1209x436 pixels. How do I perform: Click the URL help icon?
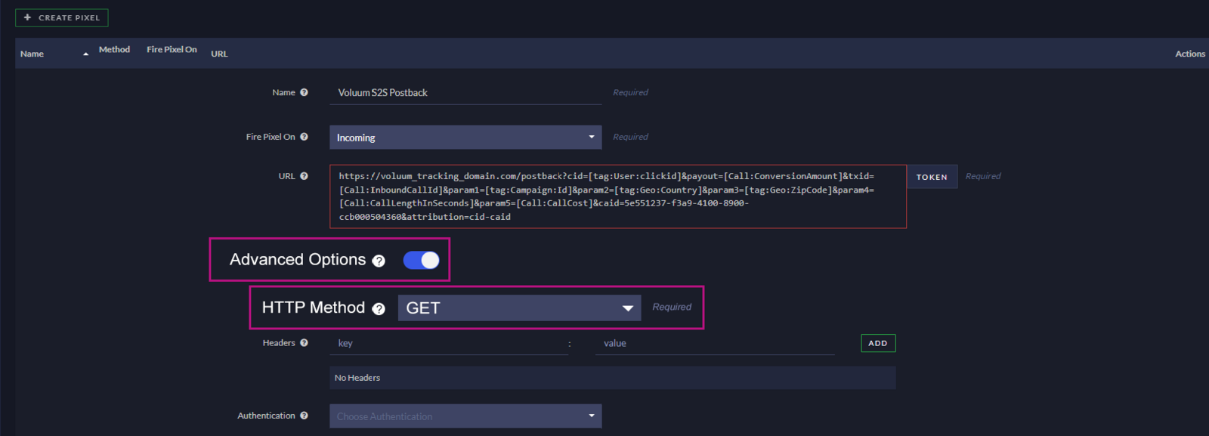pyautogui.click(x=304, y=176)
